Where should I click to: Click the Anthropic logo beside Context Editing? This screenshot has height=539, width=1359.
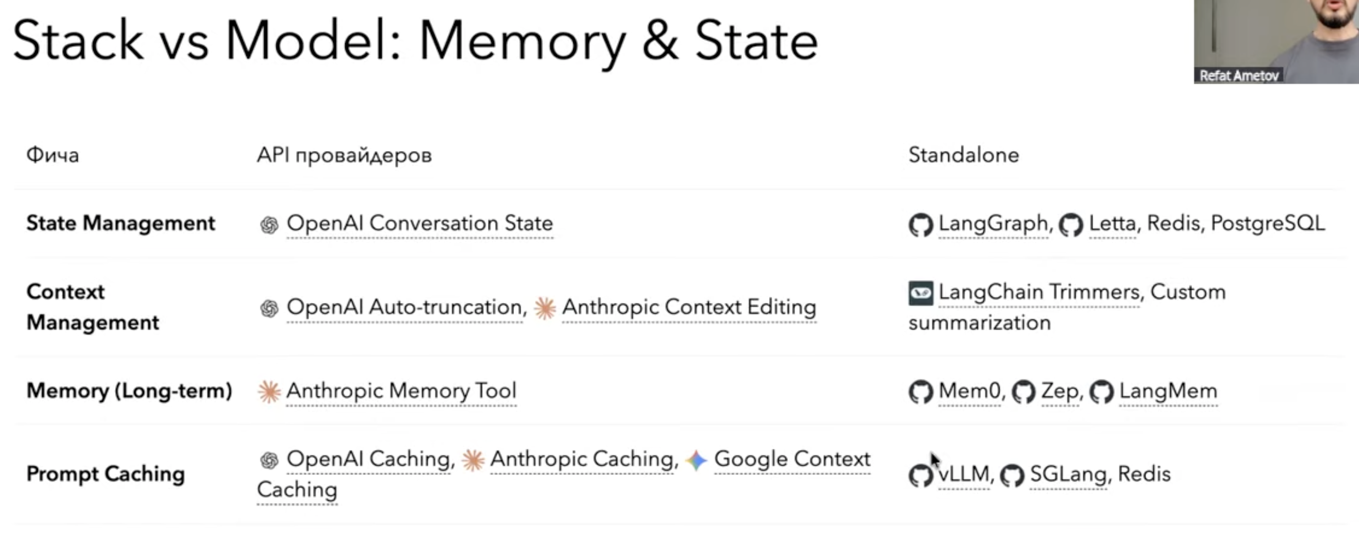544,308
